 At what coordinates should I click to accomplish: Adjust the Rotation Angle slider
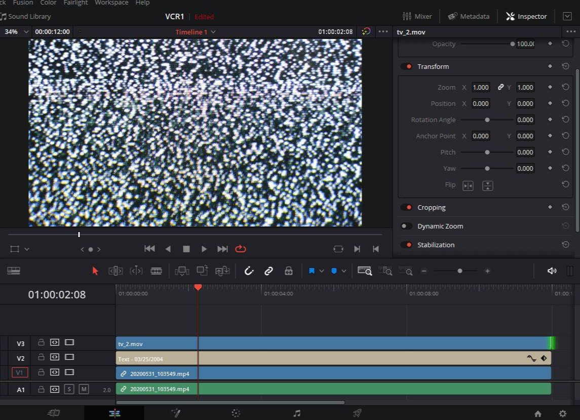pyautogui.click(x=487, y=120)
